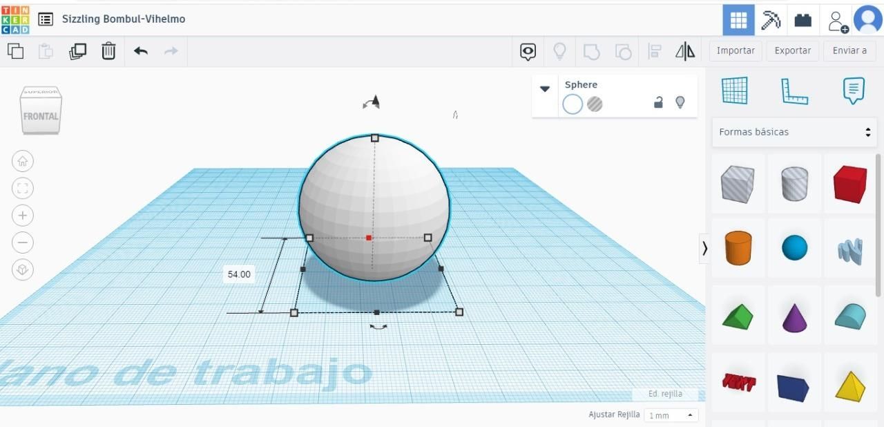
Task: Click the Home view button
Action: click(x=23, y=161)
